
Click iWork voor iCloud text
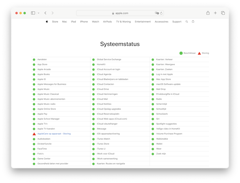(105, 154)
